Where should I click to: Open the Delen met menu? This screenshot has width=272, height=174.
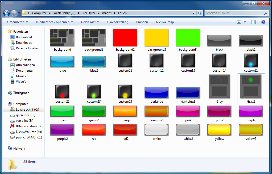pos(90,22)
